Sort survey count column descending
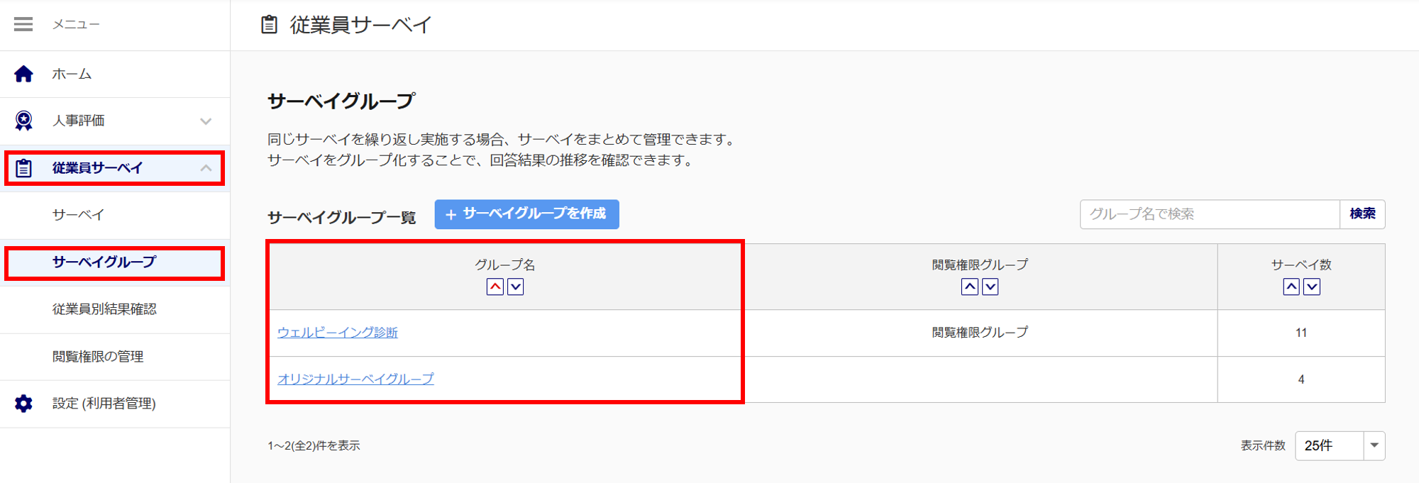This screenshot has height=483, width=1419. (x=1312, y=287)
